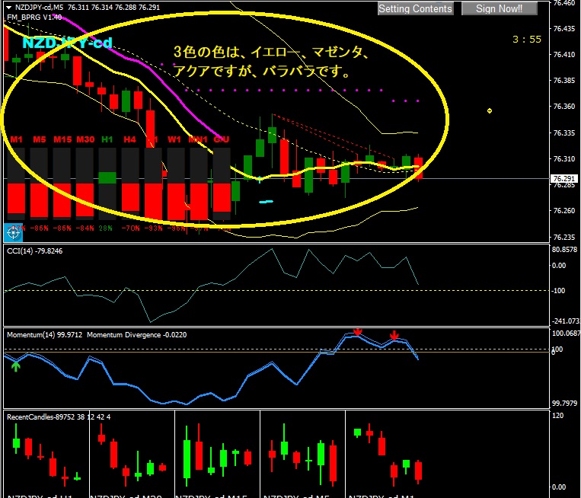The image size is (581, 498).
Task: Click the 76.291 current price tag
Action: point(564,179)
